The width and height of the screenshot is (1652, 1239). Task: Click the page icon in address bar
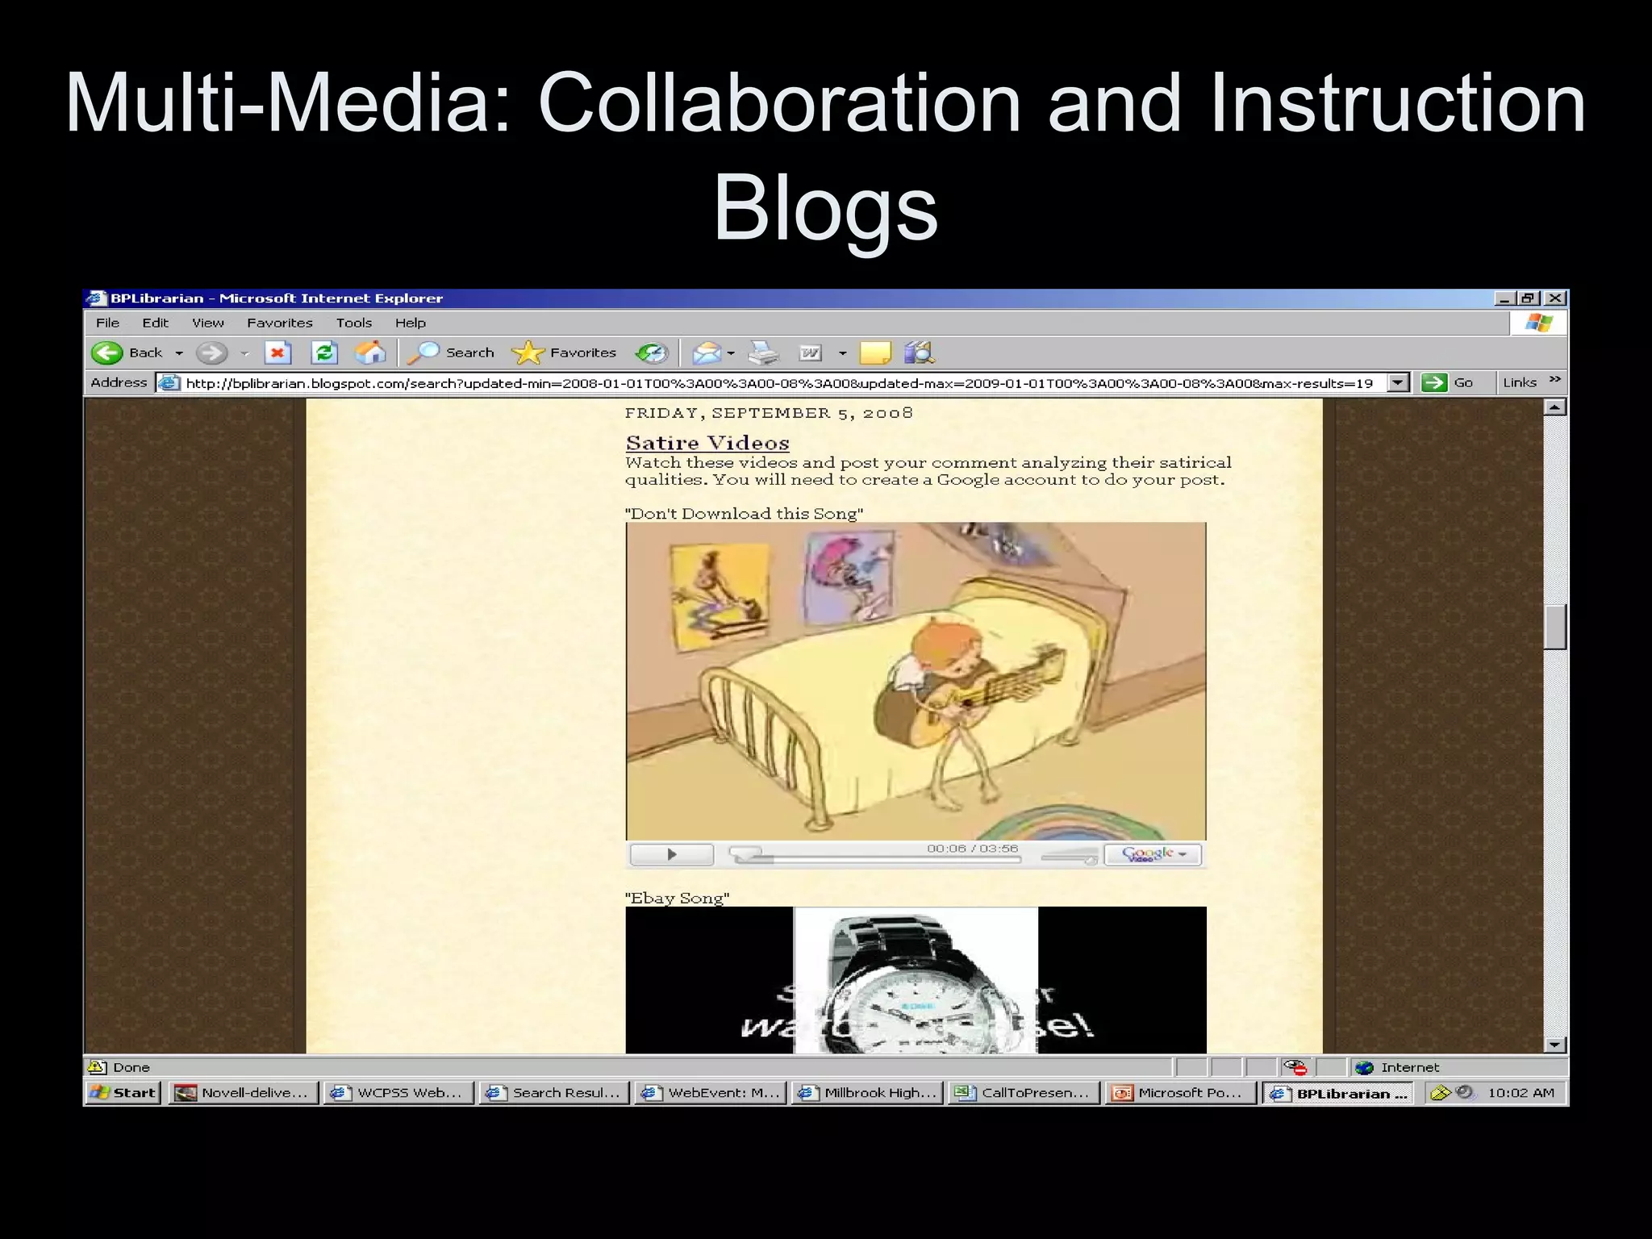pos(169,382)
